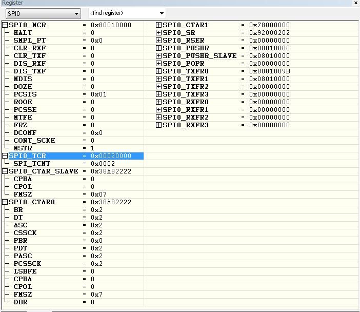Screen dimensions: 360x312
Task: Select the PCSIS field
Action: tap(25, 94)
